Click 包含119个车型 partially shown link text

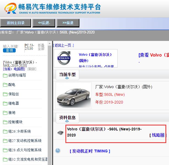[96, 66]
